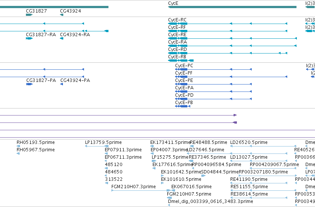Select protein CycE-PA

(213, 92)
